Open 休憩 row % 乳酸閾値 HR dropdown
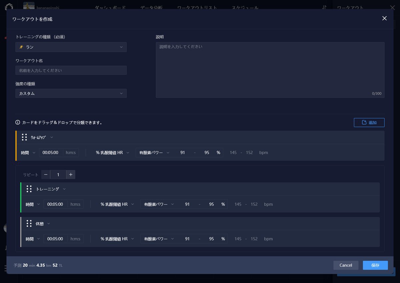This screenshot has width=400, height=283. [x=117, y=239]
